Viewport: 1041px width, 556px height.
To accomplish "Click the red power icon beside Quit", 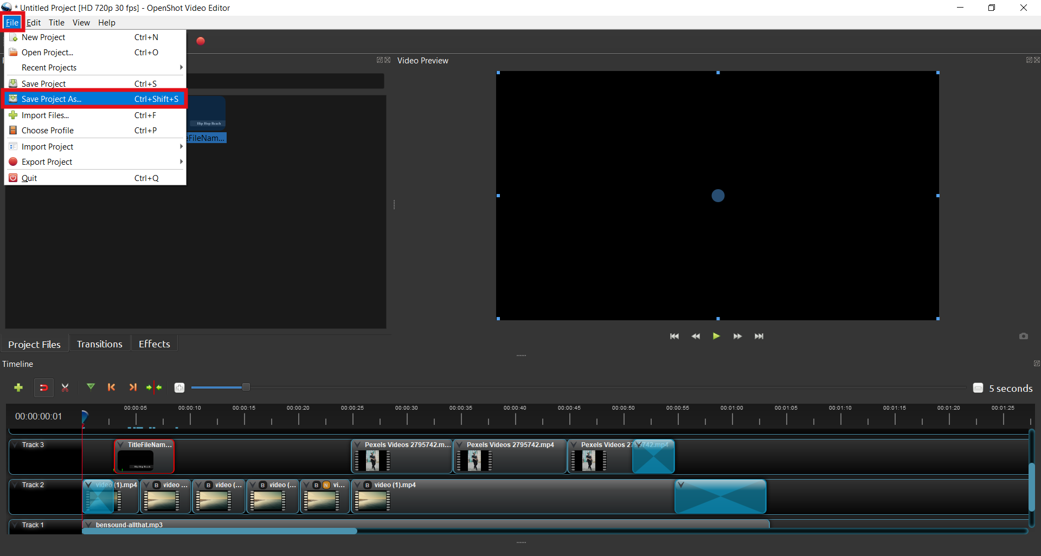I will (13, 178).
